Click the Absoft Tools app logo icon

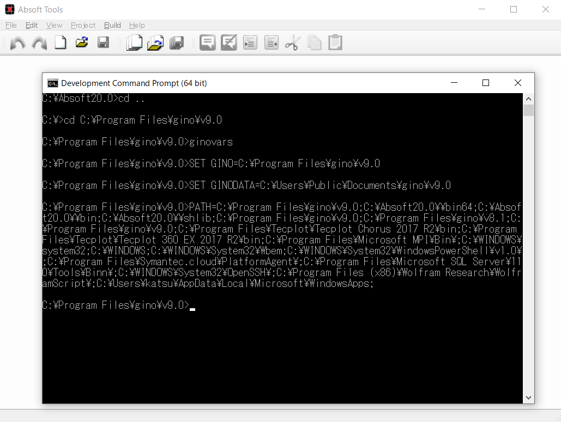click(10, 10)
